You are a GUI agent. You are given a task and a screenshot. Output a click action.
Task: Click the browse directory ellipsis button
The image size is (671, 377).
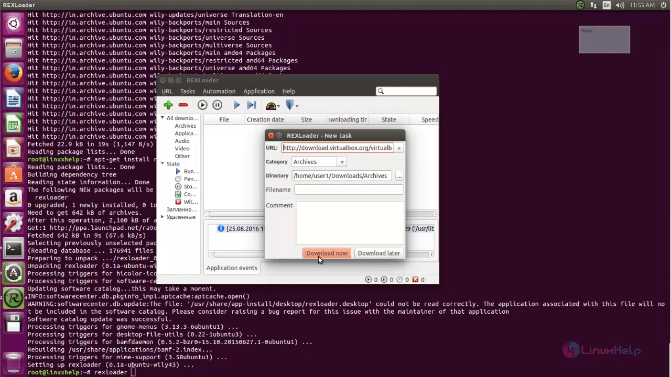point(399,176)
